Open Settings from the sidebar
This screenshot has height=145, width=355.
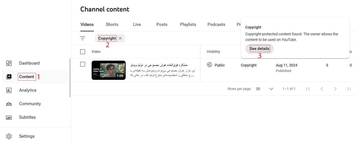point(27,136)
